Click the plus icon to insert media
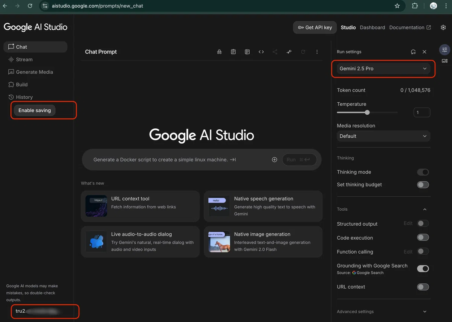 tap(275, 160)
